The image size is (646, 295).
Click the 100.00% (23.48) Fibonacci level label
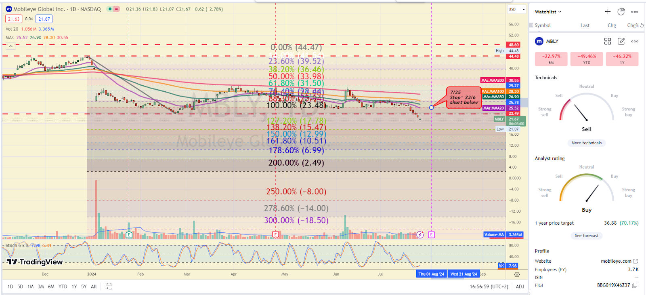(296, 105)
